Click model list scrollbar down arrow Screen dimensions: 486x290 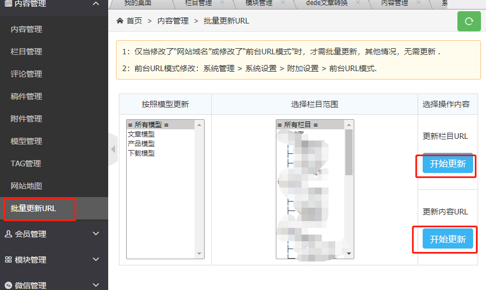pyautogui.click(x=200, y=254)
